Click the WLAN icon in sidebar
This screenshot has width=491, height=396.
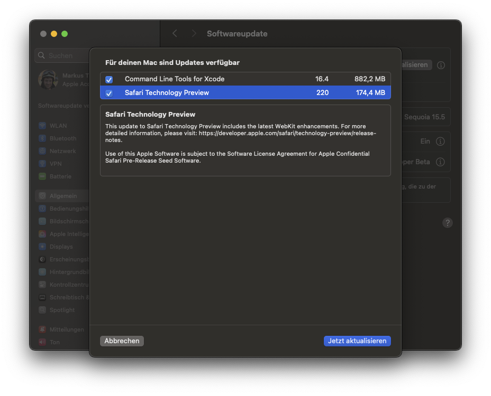pyautogui.click(x=42, y=126)
